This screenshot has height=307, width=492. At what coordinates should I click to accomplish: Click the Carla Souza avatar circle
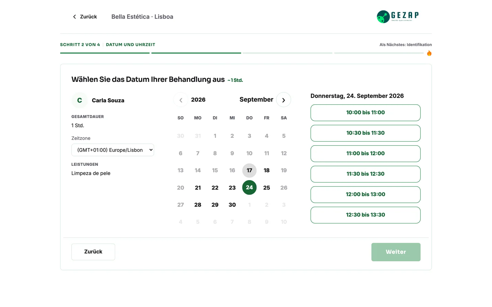pyautogui.click(x=80, y=100)
